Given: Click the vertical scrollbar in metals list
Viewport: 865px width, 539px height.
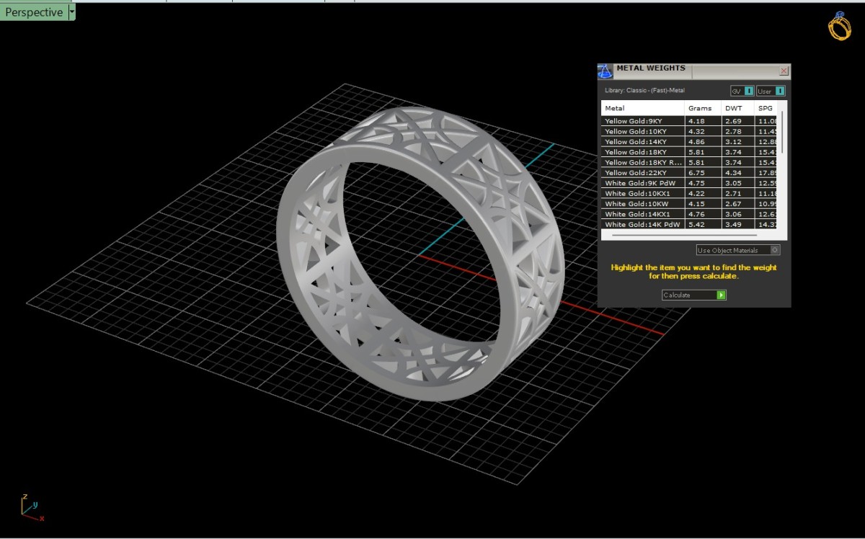Looking at the screenshot, I should (x=782, y=133).
